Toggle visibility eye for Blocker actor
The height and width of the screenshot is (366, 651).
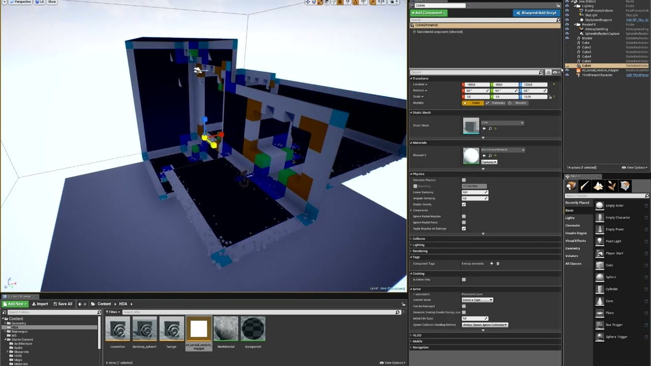click(x=567, y=38)
